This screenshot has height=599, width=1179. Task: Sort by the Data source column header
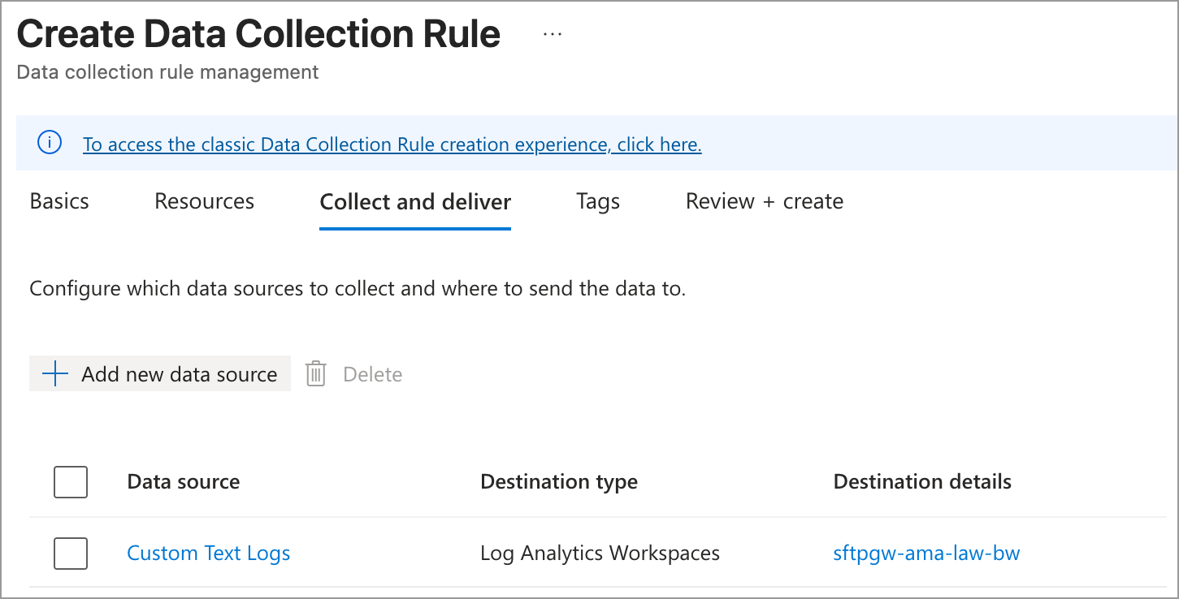tap(184, 481)
